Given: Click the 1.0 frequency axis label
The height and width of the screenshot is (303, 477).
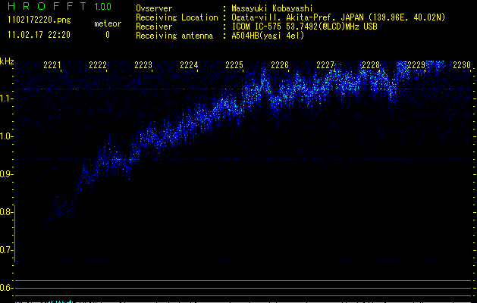Looking at the screenshot, I should point(6,136).
